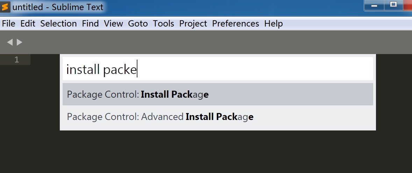
Task: Click the Sublime Text logo icon
Action: 5,7
